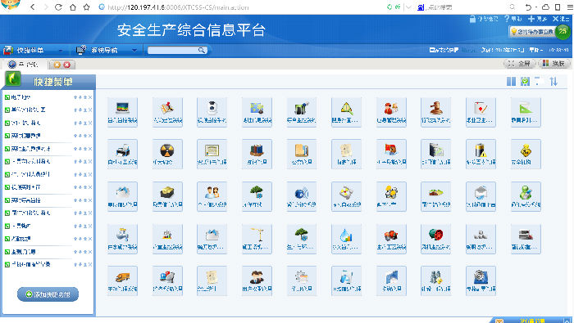Open the radiation hazard symbol tile
This screenshot has height=323, width=574.
click(x=167, y=154)
